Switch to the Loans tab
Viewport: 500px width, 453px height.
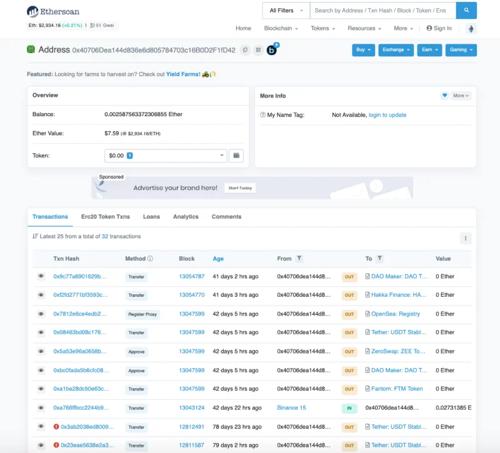click(x=151, y=217)
